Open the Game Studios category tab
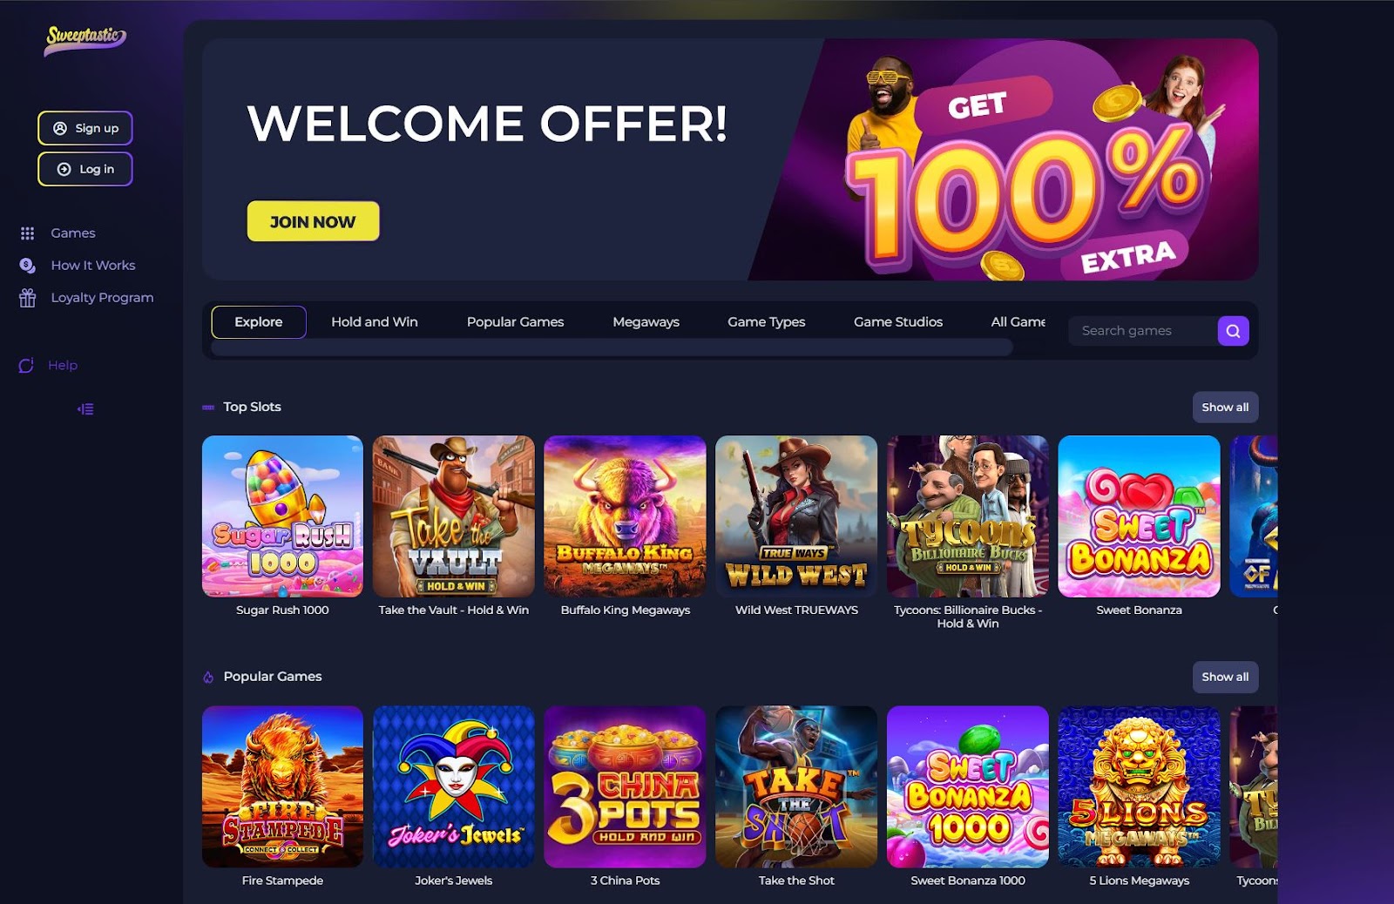The height and width of the screenshot is (904, 1394). [897, 322]
